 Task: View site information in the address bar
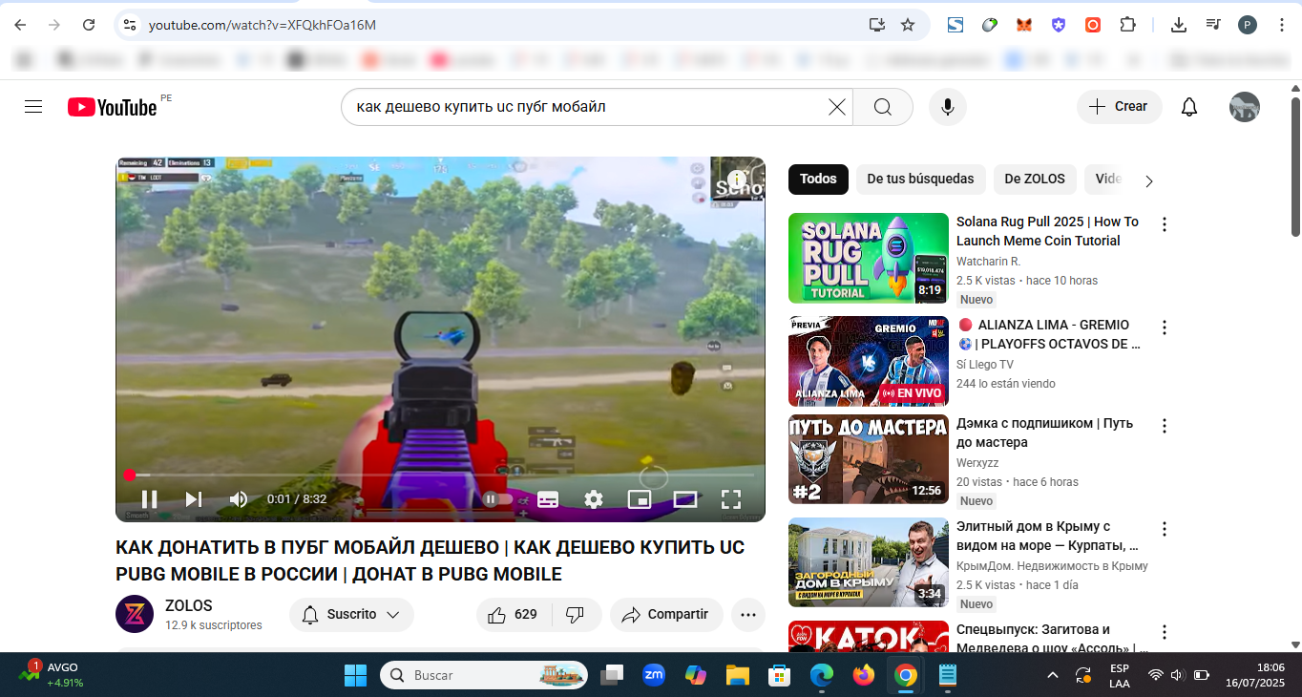[x=131, y=25]
